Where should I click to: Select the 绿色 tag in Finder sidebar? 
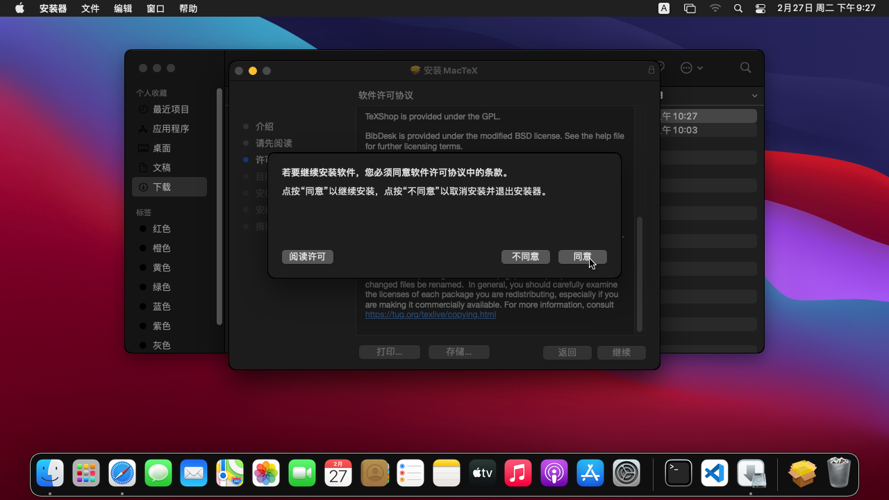(x=169, y=287)
